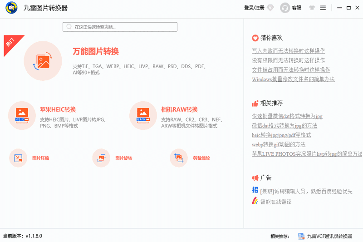Image resolution: width=363 pixels, height=242 pixels.
Task: Open the skin shirt icon
Action: pos(312,8)
